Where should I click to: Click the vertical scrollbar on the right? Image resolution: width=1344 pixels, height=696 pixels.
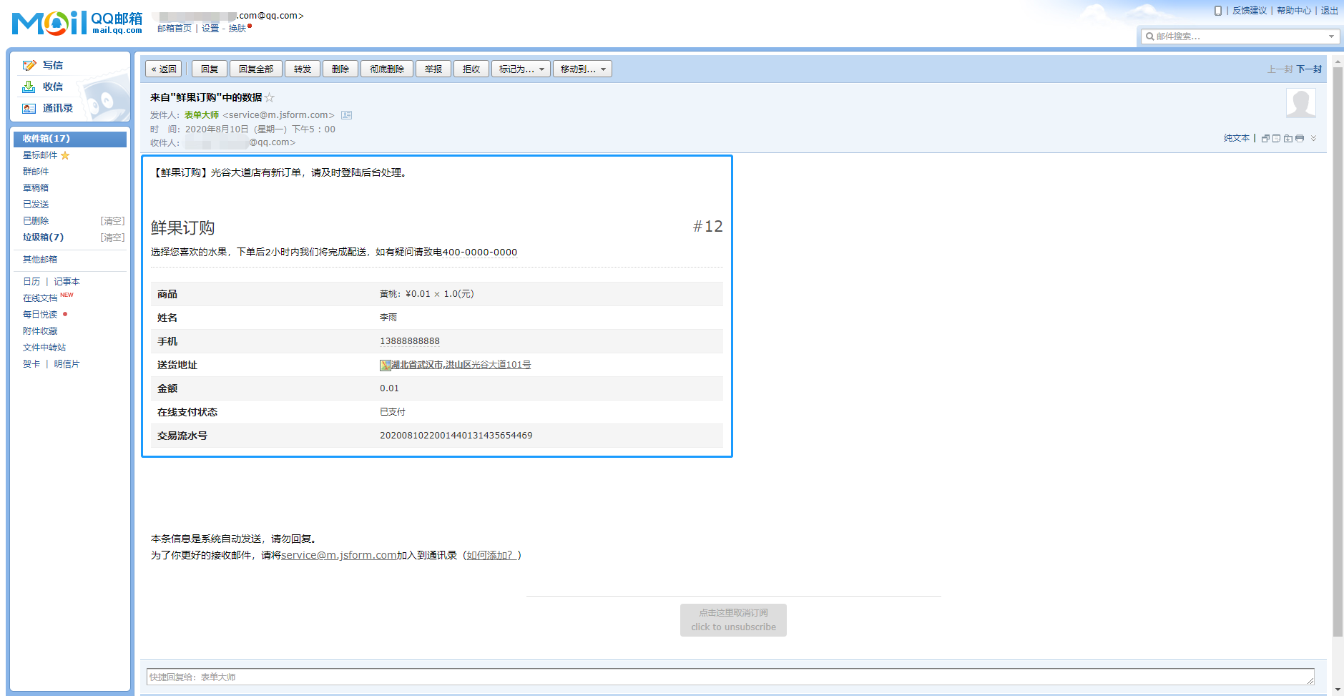coord(1338,358)
